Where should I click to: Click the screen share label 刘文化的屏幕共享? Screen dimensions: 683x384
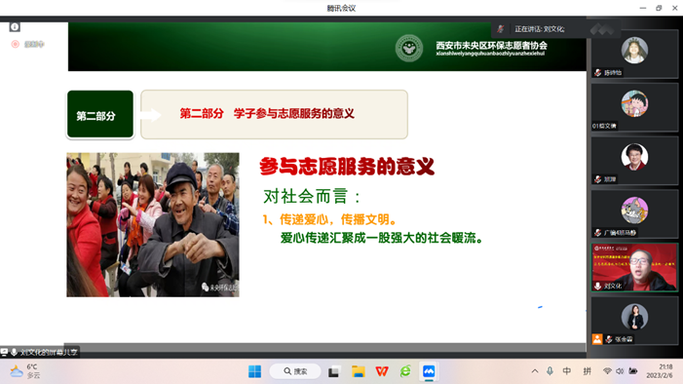point(49,352)
